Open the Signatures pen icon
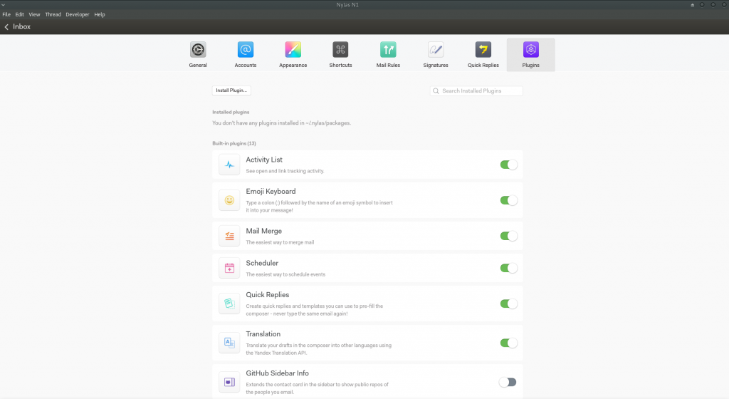729x399 pixels. (436, 50)
